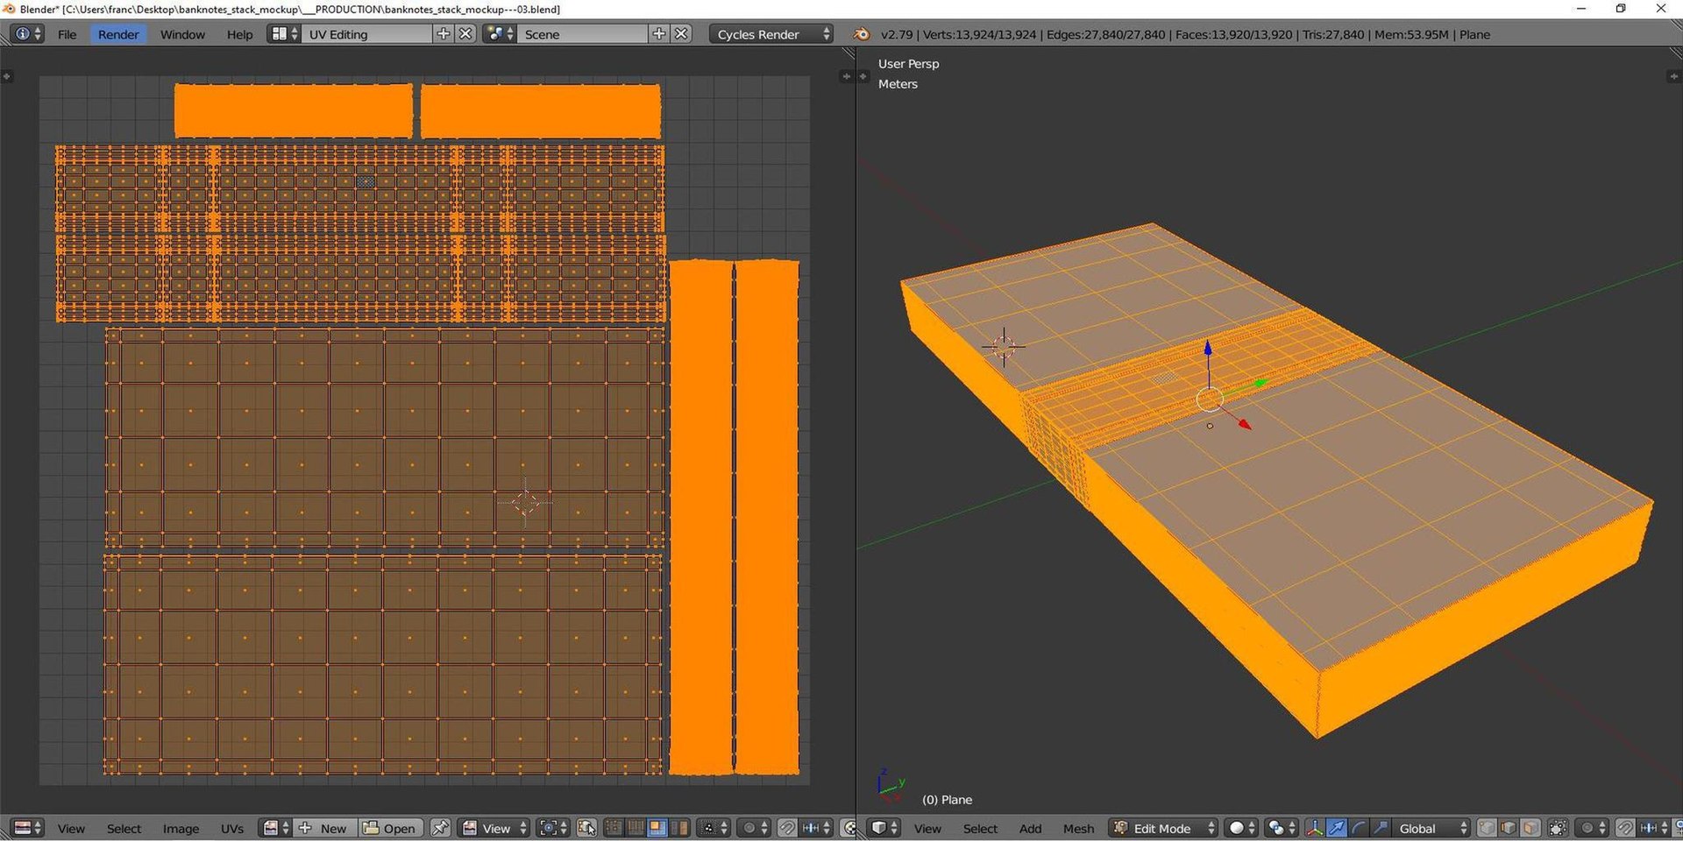The height and width of the screenshot is (841, 1683).
Task: Delete the Scene with the X icon
Action: pyautogui.click(x=681, y=34)
